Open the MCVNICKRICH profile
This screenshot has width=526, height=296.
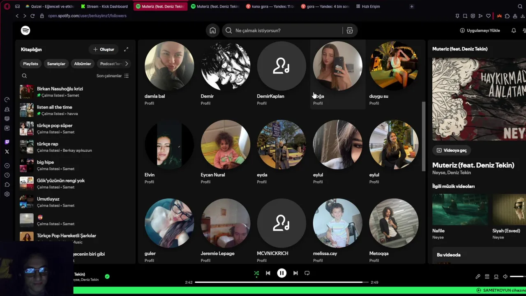point(281,231)
